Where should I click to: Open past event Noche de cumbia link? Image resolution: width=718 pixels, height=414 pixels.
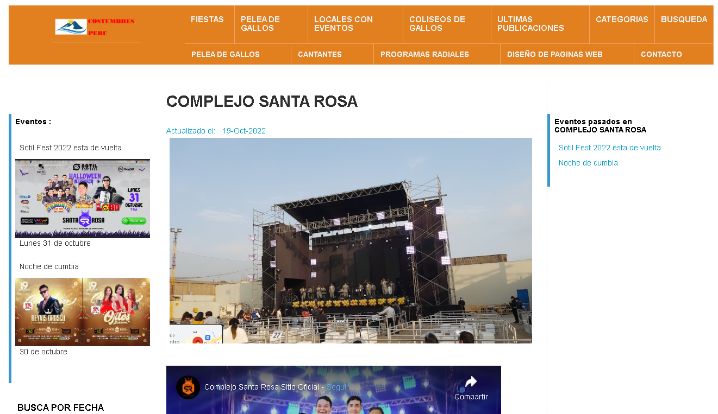pos(588,163)
